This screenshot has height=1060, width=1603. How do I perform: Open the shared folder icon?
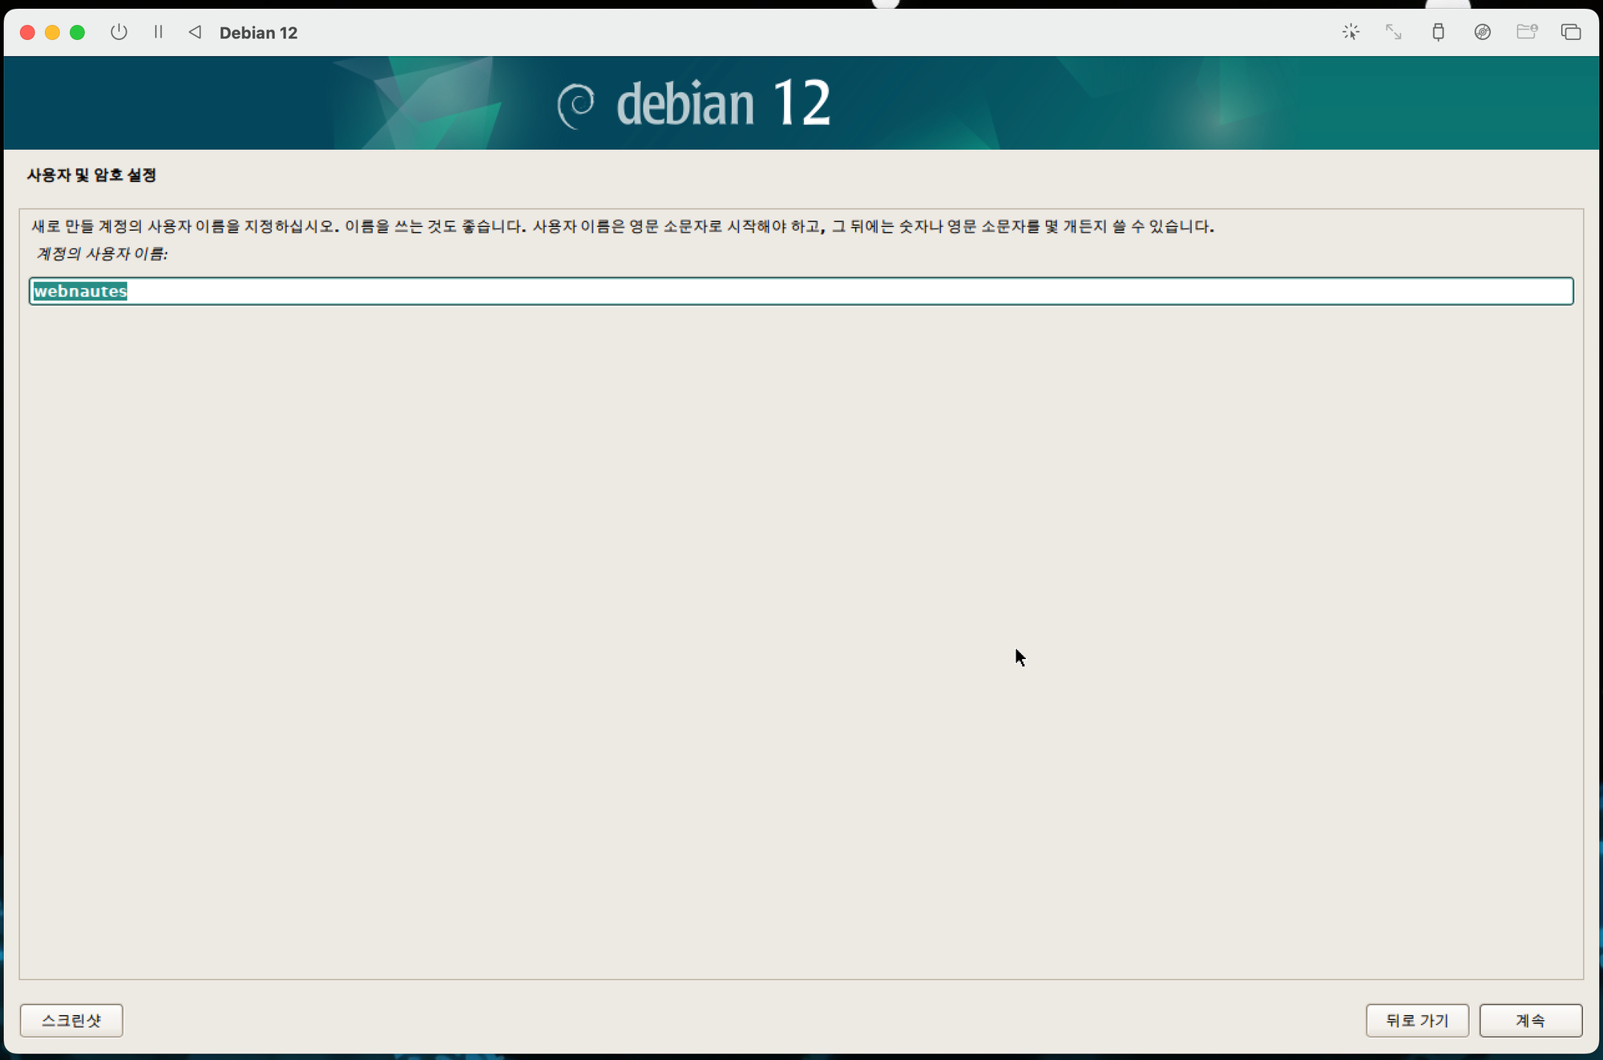(x=1527, y=32)
